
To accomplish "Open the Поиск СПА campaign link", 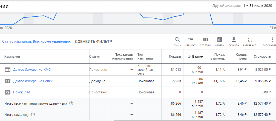I will point(22,92).
